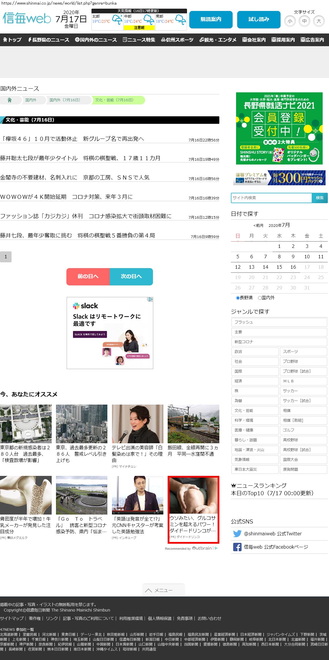Screen dimensions: 329x660
Task: Click the 検索 search button
Action: 319,198
